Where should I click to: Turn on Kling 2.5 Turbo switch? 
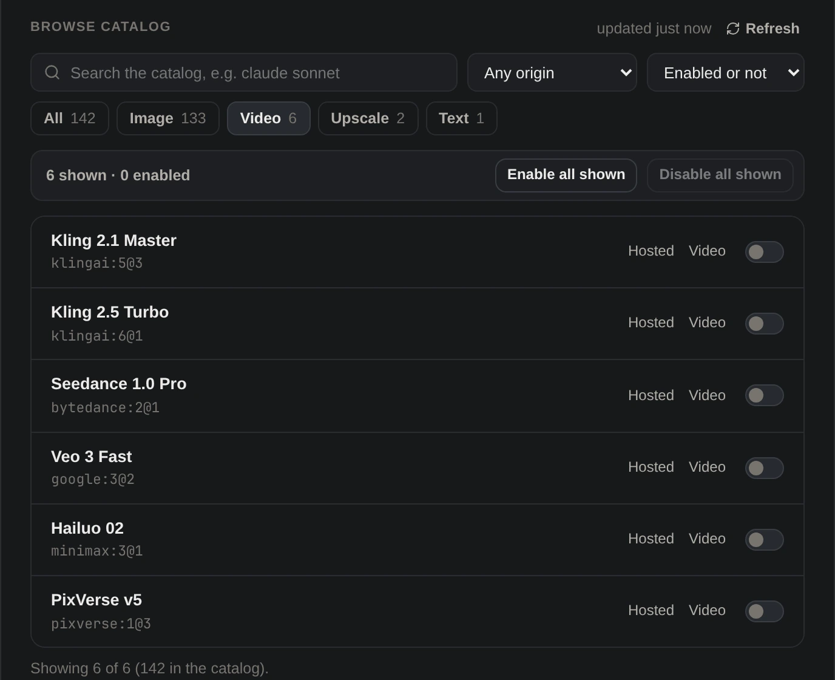tap(765, 324)
